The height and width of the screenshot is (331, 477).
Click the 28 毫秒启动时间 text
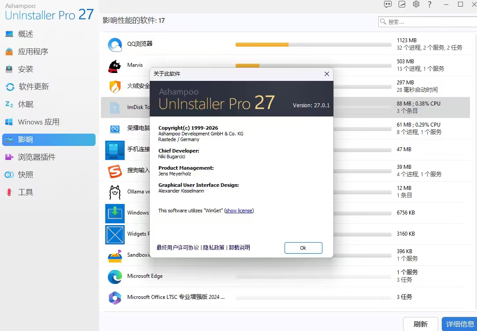[417, 90]
